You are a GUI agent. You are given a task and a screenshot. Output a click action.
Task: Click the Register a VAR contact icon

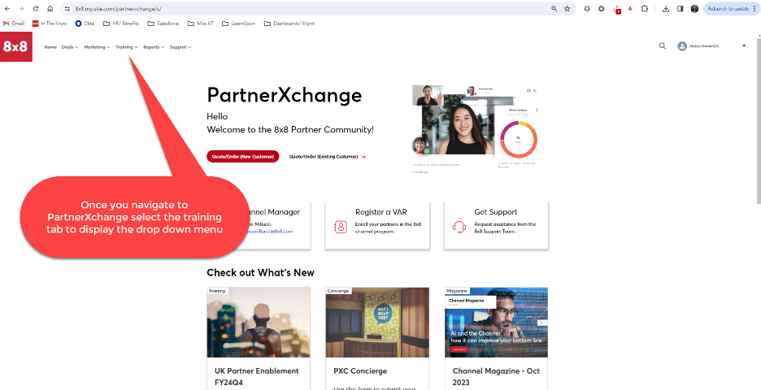click(x=341, y=227)
